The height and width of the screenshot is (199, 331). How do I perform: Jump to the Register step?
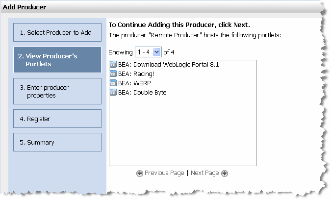click(x=57, y=119)
